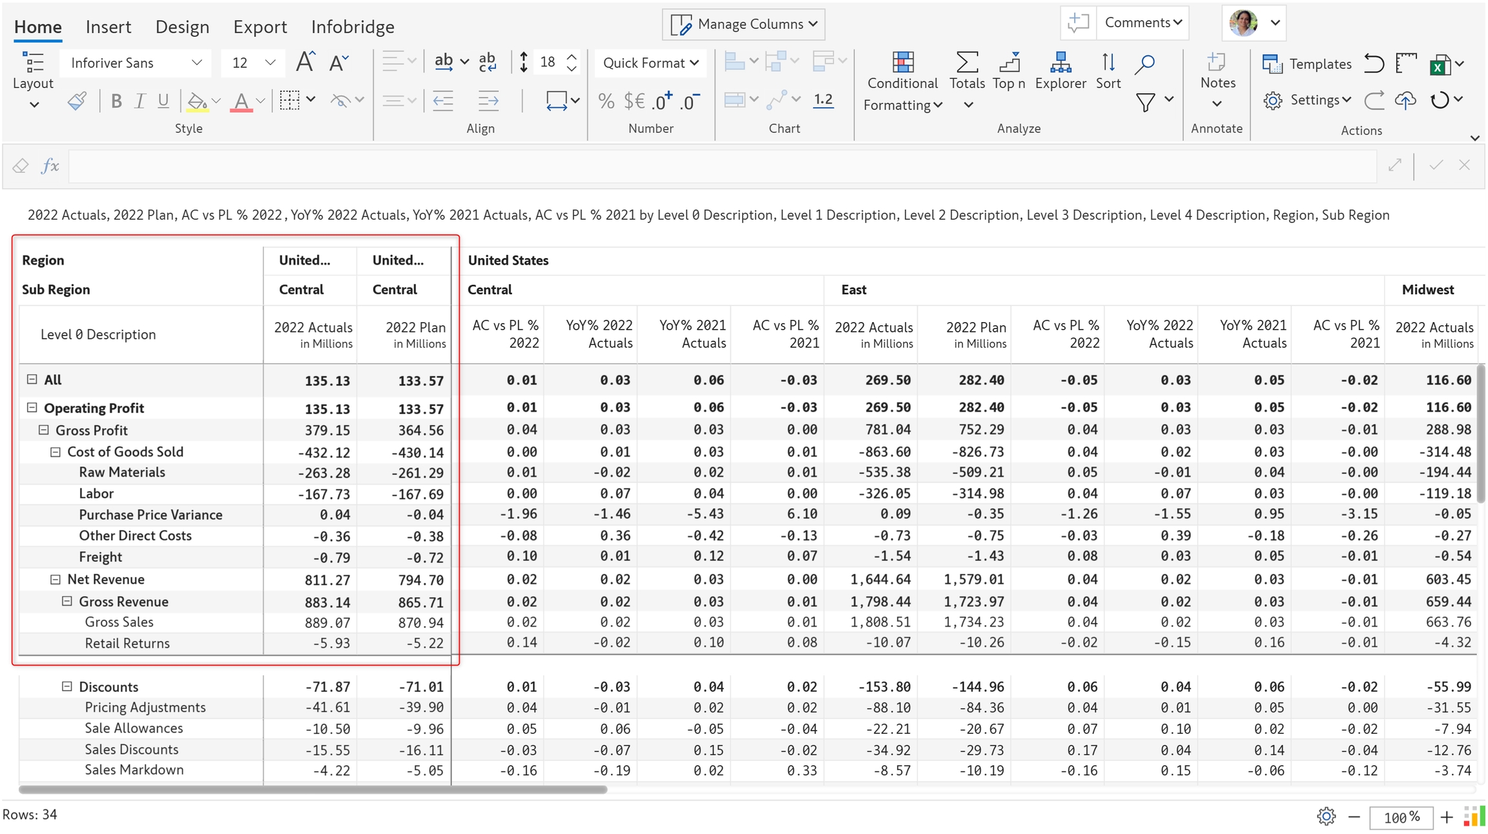The image size is (1488, 834).
Task: Open the Quick Format dropdown
Action: pos(650,63)
